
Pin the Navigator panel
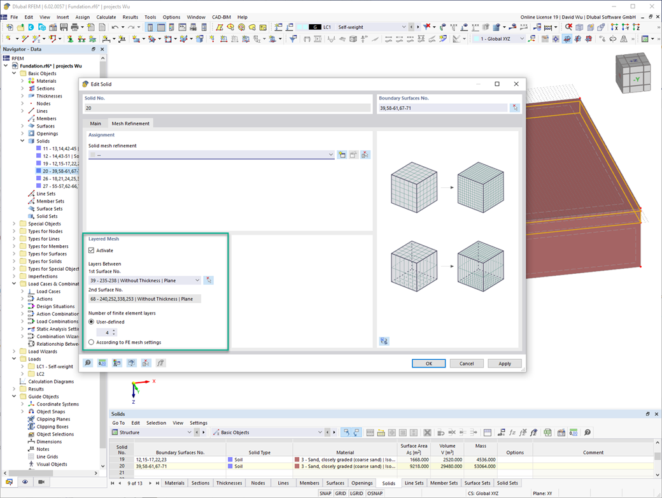(x=94, y=49)
